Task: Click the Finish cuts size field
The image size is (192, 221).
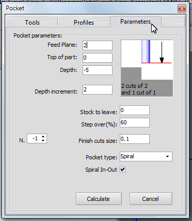Action: (x=135, y=139)
